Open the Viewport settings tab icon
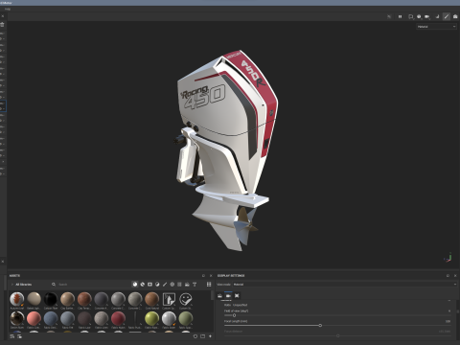 pyautogui.click(x=237, y=296)
